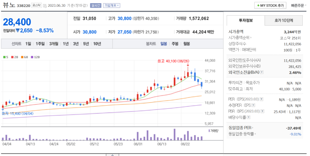Screen dimensions: 310x156
Task: Open the 동일업종 PER link
Action: pyautogui.click(x=241, y=128)
